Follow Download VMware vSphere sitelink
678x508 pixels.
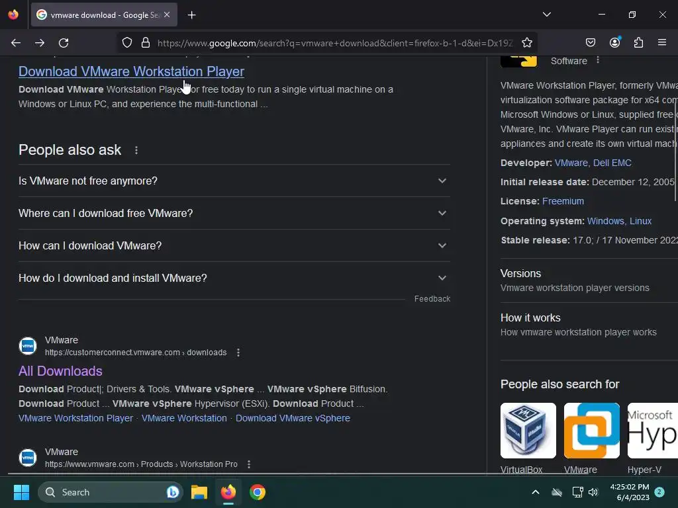(x=293, y=418)
